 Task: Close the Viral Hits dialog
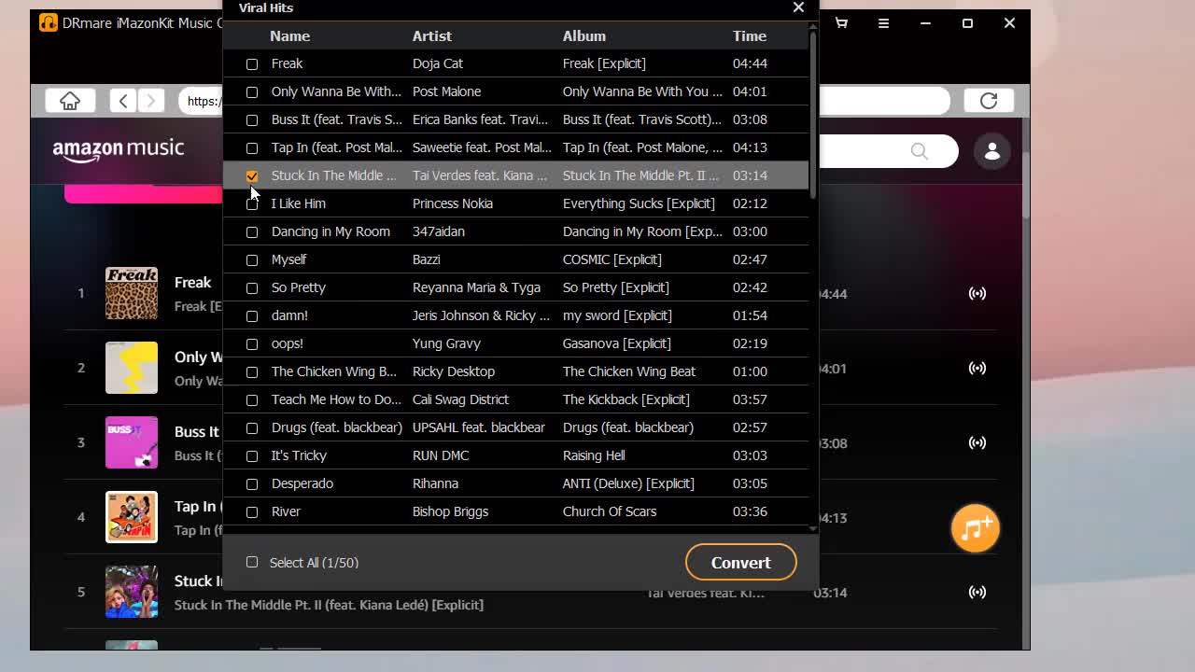[798, 7]
